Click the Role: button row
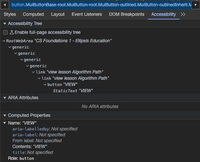The height and width of the screenshot is (162, 200). [21, 158]
